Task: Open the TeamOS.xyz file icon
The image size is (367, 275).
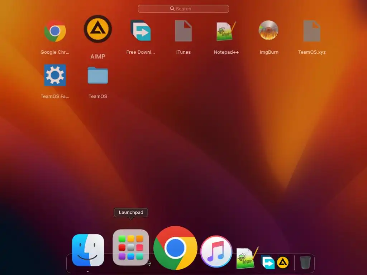Action: click(312, 31)
